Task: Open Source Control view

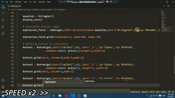Action: [3, 20]
